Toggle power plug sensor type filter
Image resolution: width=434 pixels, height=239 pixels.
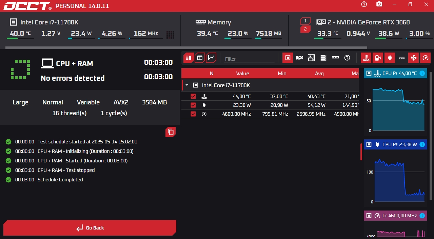[390, 58]
